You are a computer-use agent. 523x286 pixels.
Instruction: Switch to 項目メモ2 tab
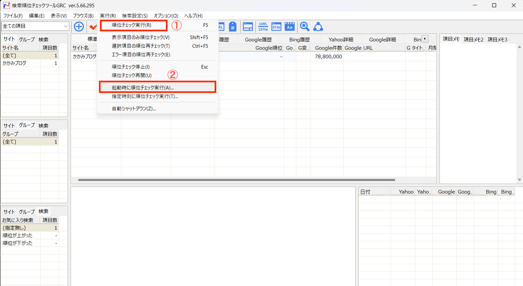click(473, 39)
